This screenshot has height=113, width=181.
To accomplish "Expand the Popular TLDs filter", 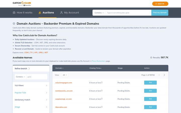I will click(31, 93).
